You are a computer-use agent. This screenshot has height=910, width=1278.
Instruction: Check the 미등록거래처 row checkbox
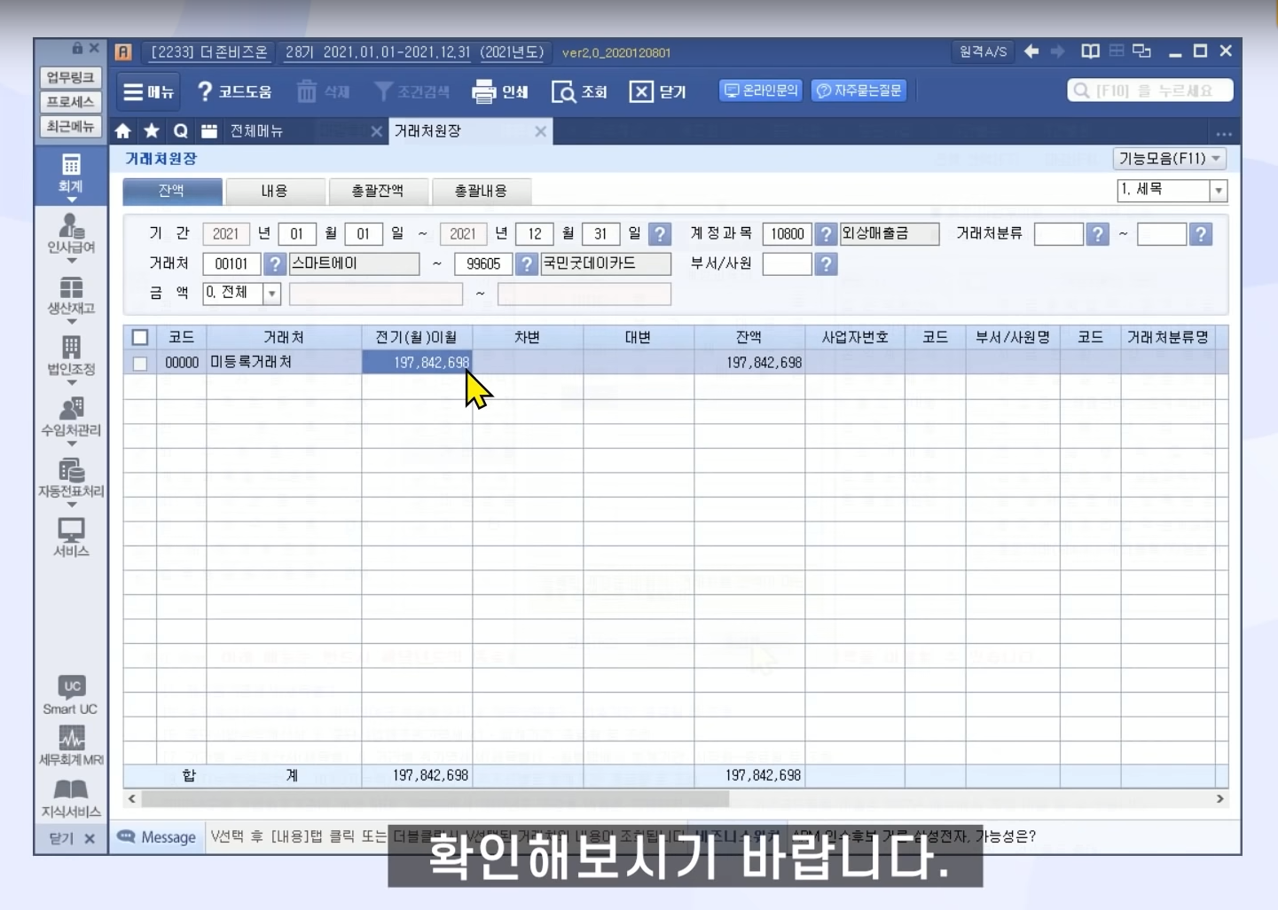tap(140, 363)
